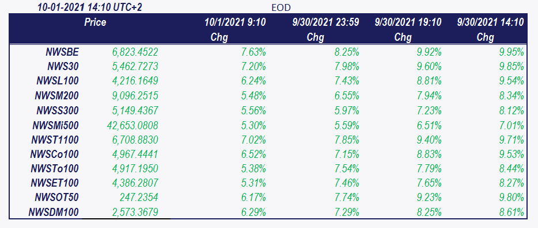Click the NWSS300 row label
538x228 pixels.
58,111
